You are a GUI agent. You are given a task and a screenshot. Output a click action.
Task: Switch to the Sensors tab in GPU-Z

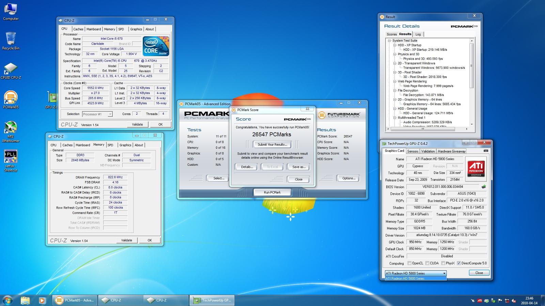pos(412,151)
